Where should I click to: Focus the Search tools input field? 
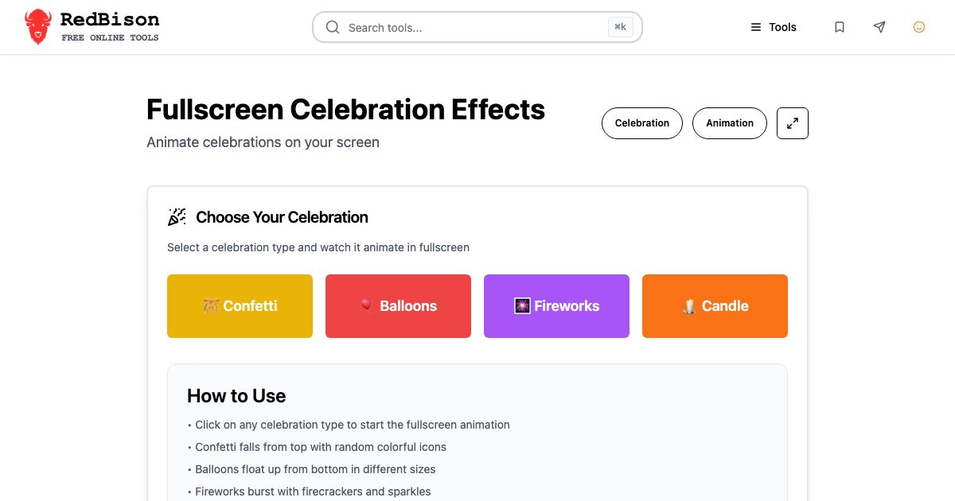pyautogui.click(x=477, y=27)
